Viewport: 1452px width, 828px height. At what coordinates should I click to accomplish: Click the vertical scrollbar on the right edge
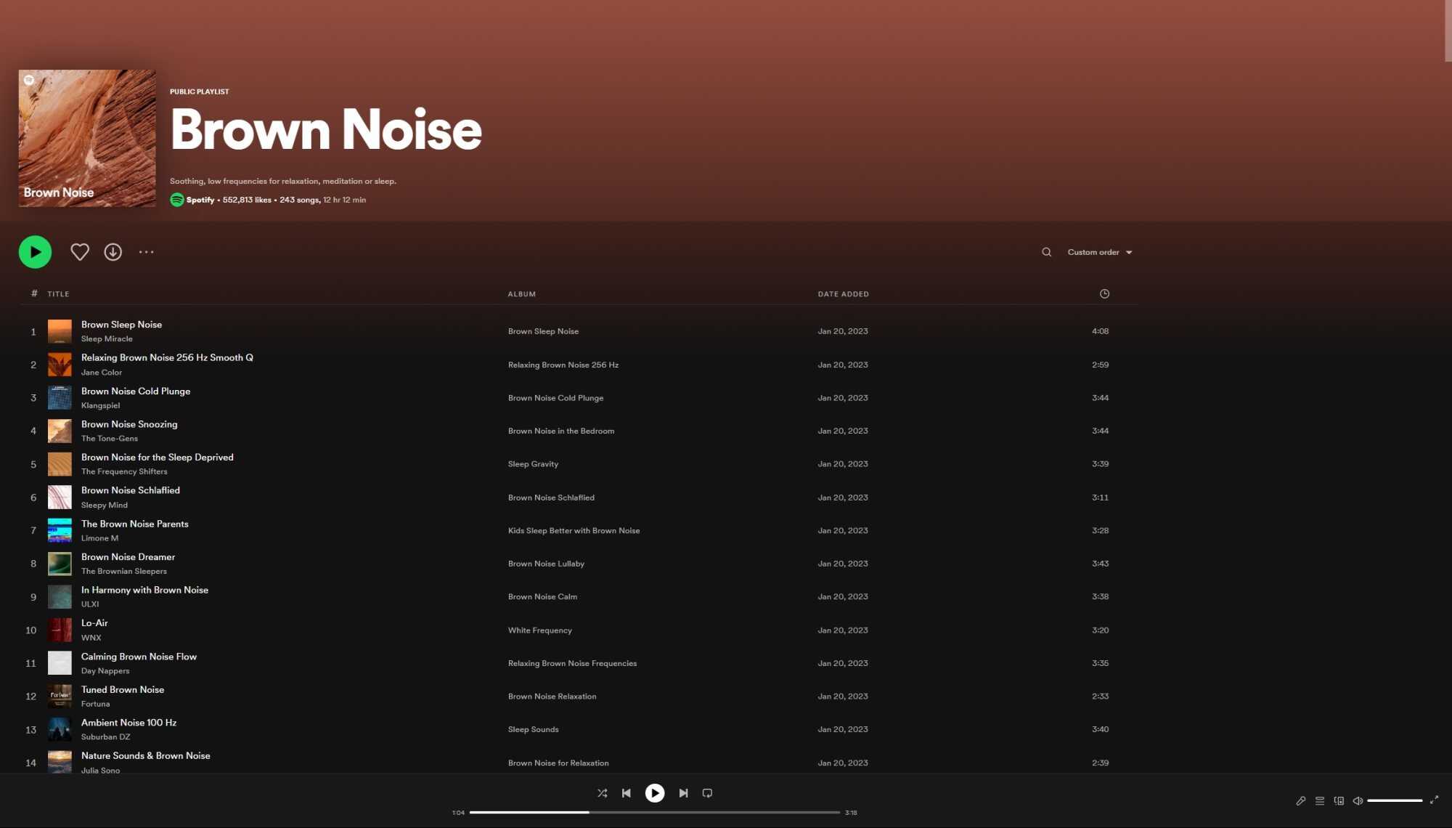pyautogui.click(x=1448, y=31)
